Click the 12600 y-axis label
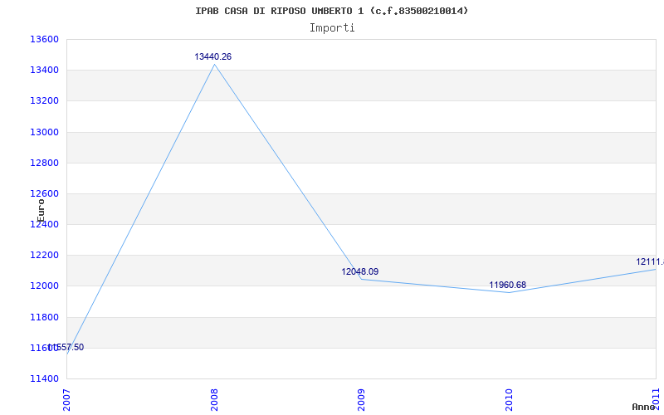The image size is (664, 415). pos(44,194)
